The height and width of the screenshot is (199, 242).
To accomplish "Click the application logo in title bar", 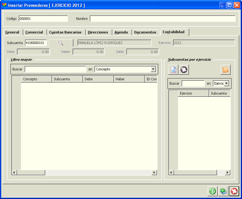I will click(4, 5).
